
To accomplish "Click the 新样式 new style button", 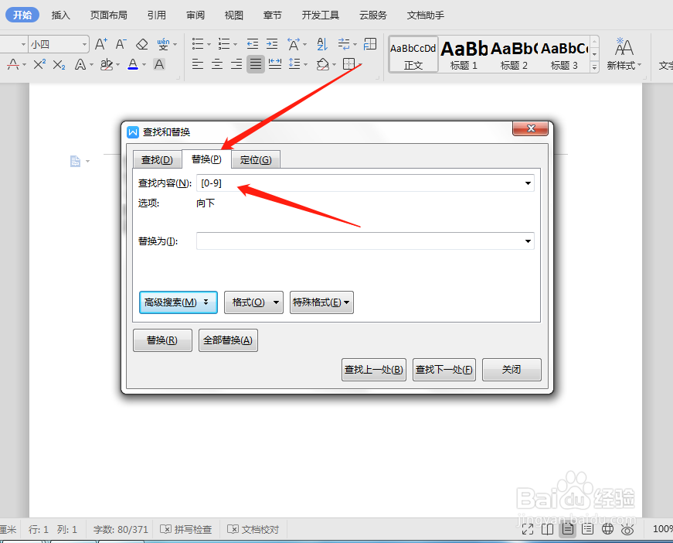I will (x=624, y=54).
